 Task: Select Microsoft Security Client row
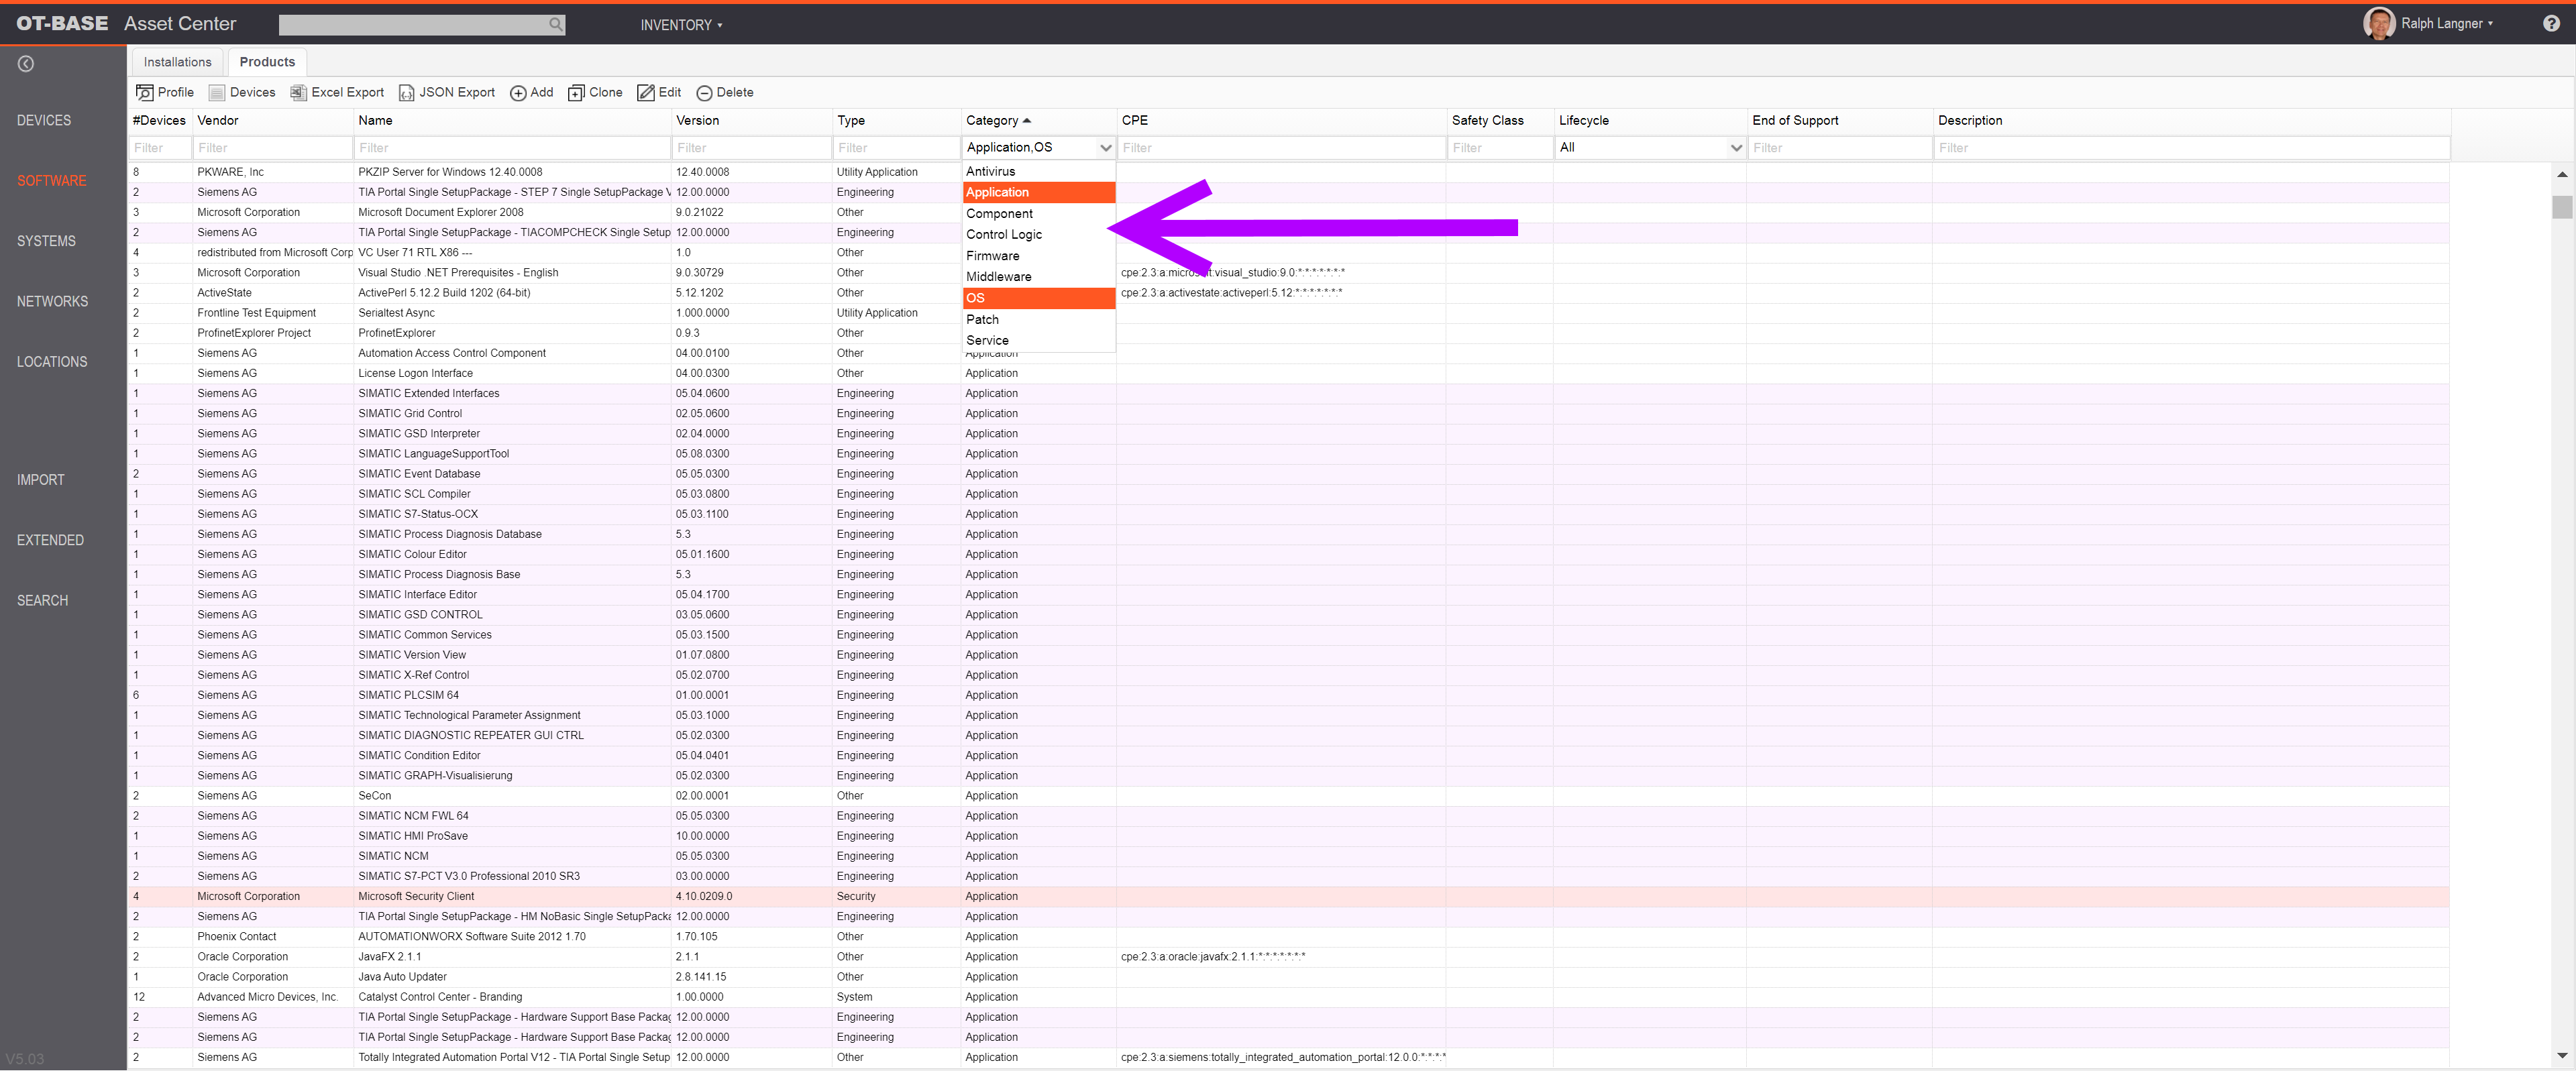pos(1288,896)
